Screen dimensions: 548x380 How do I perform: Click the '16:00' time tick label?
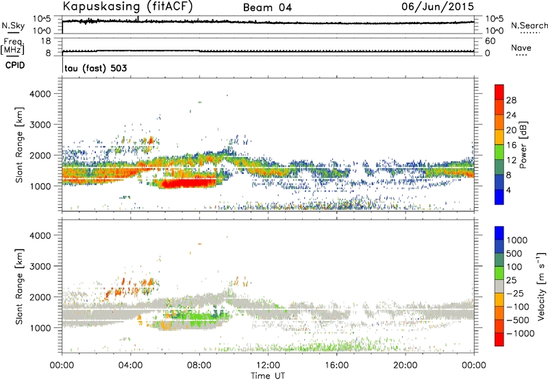pyautogui.click(x=336, y=366)
